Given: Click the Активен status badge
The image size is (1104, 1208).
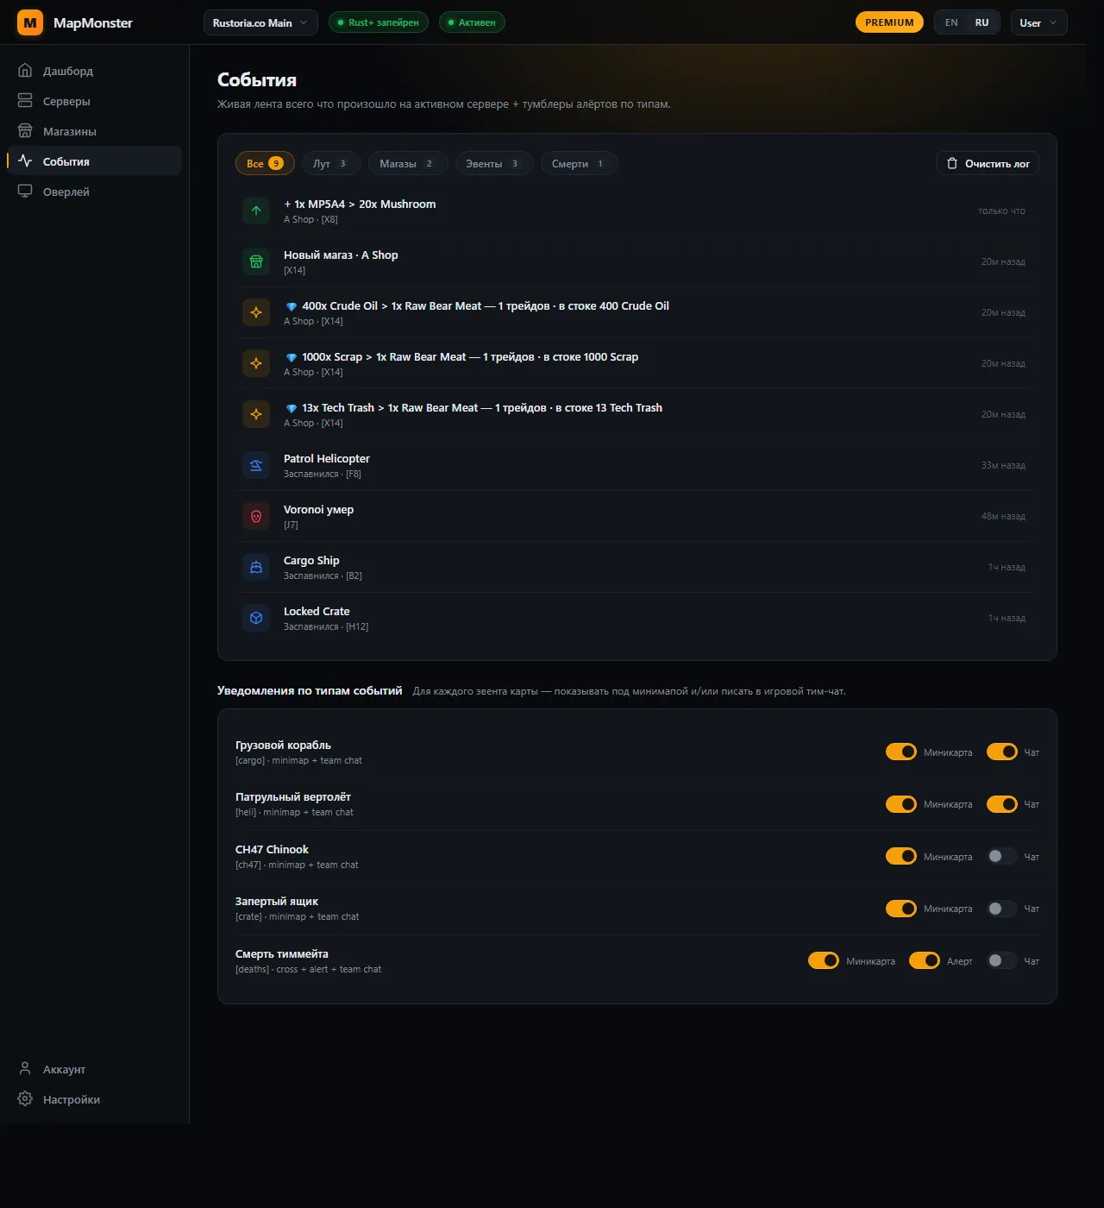Looking at the screenshot, I should click(x=472, y=22).
